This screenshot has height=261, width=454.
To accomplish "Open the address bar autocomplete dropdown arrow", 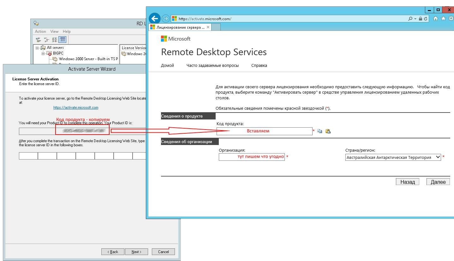I will [x=415, y=19].
